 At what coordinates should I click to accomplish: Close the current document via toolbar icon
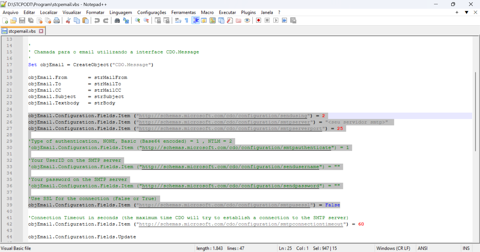(39, 20)
